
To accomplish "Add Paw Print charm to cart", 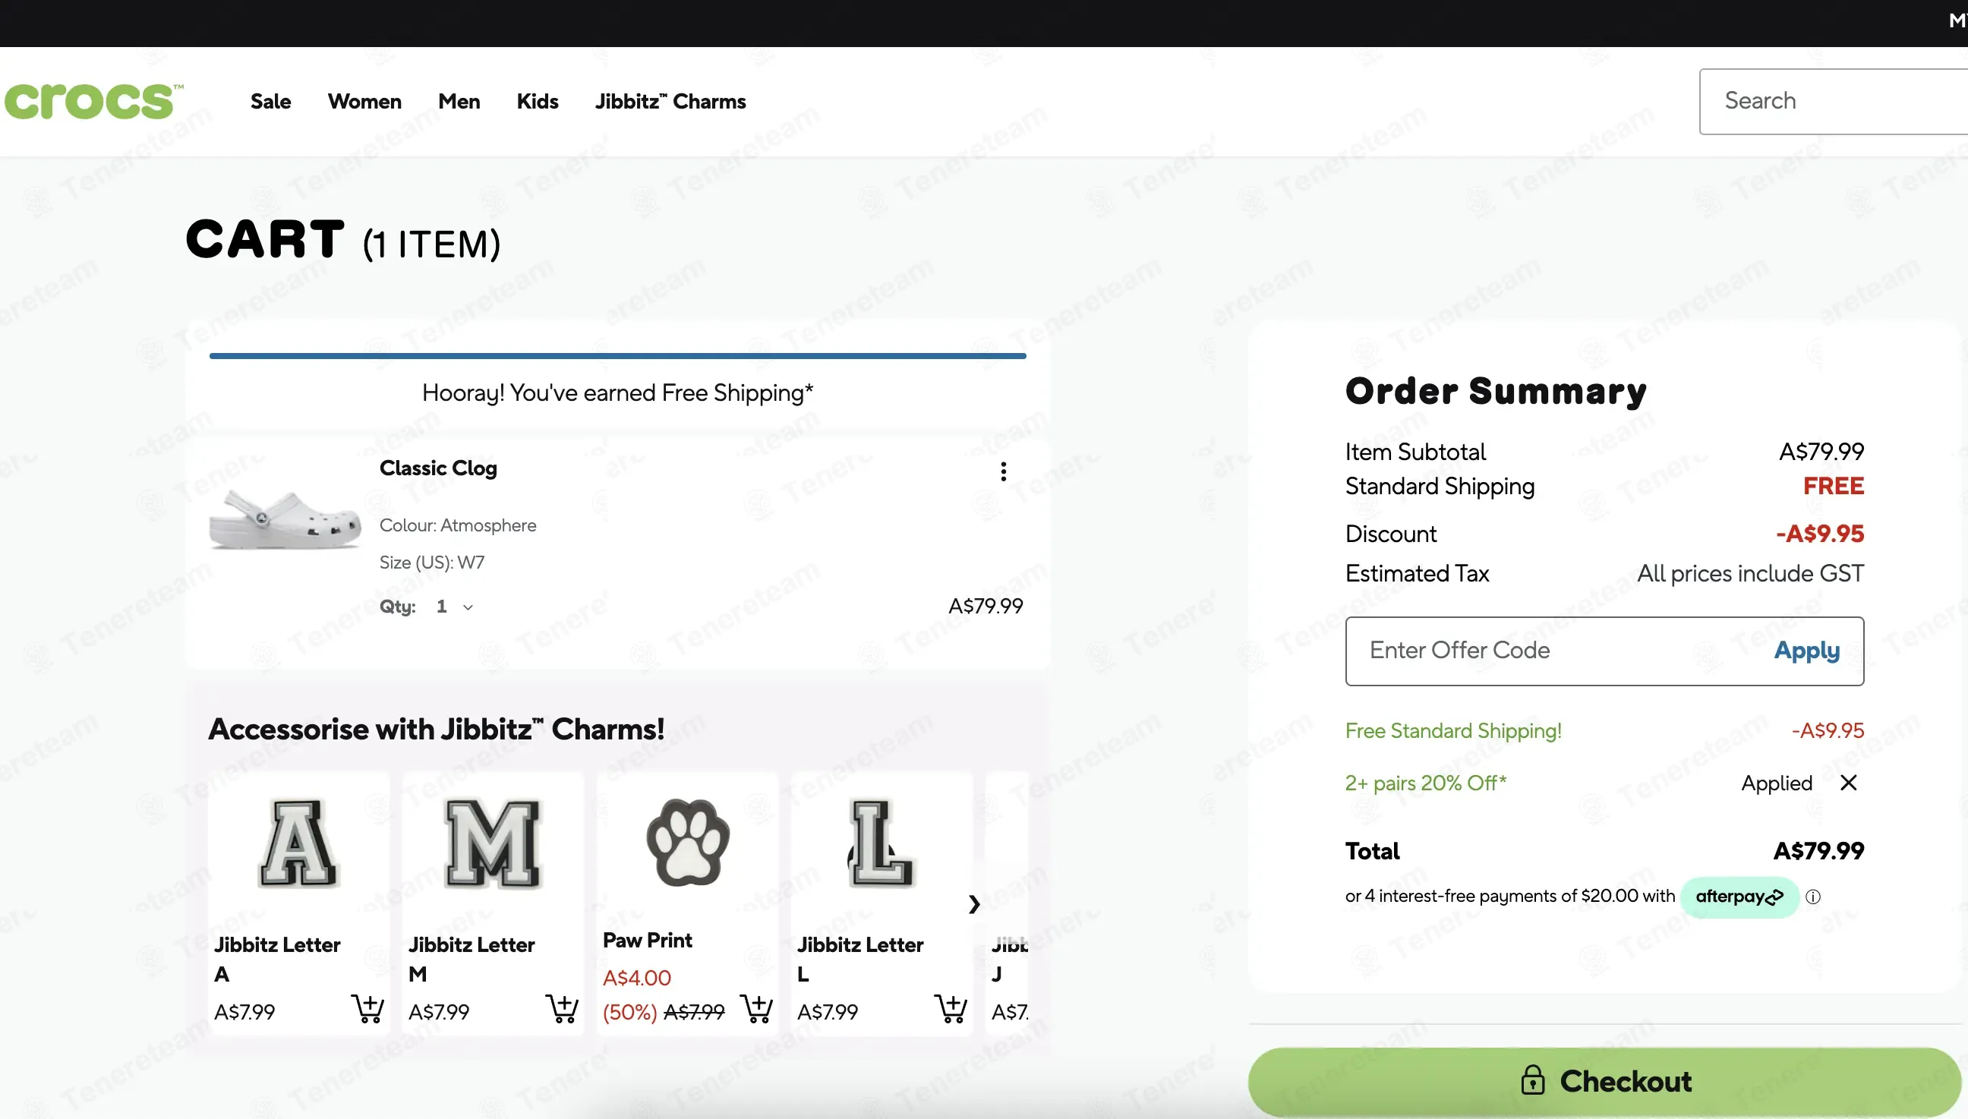I will [x=756, y=1007].
